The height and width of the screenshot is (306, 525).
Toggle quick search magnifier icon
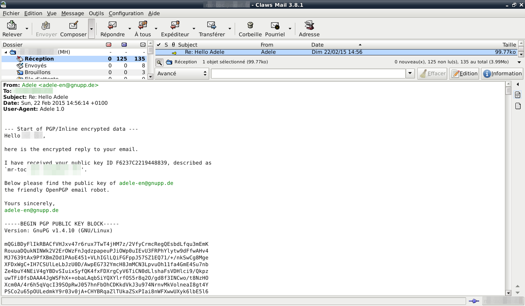(159, 62)
